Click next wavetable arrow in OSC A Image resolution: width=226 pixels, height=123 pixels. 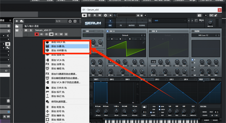[x=145, y=35]
